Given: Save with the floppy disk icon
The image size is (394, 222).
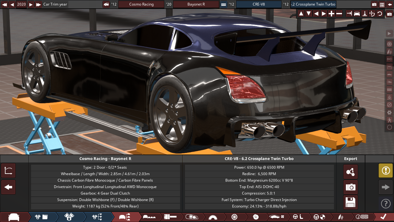Looking at the screenshot, I should coord(351,202).
